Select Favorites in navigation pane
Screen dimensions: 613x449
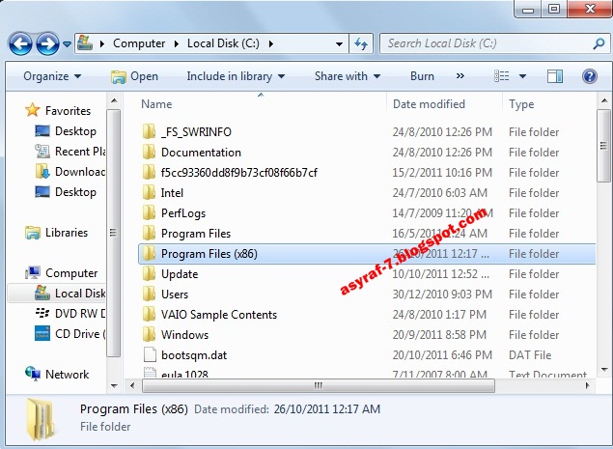58,111
